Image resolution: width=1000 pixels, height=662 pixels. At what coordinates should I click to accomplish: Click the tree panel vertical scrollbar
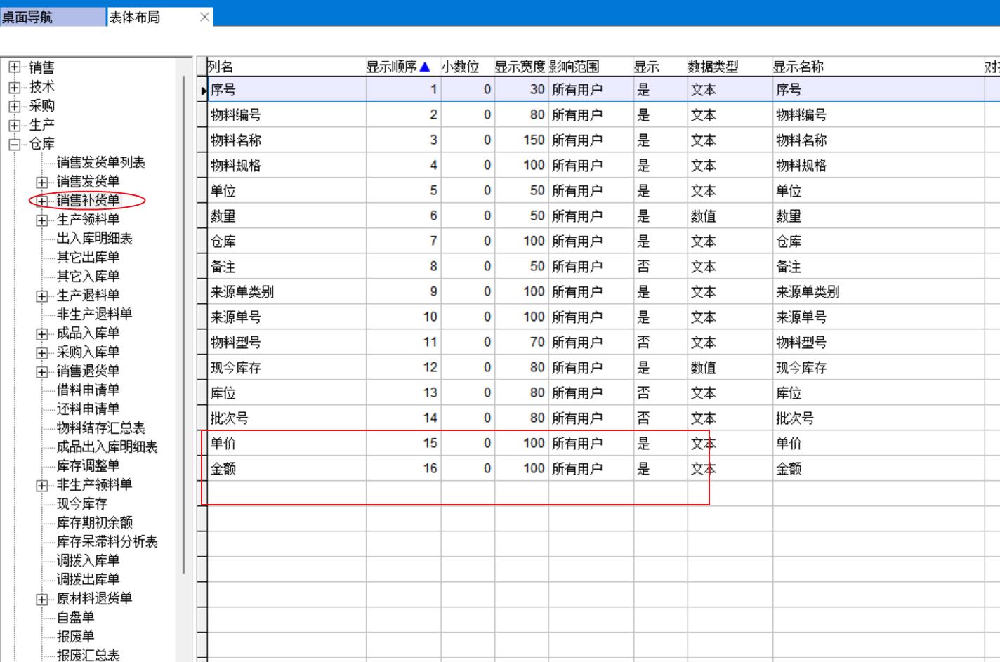coord(184,323)
